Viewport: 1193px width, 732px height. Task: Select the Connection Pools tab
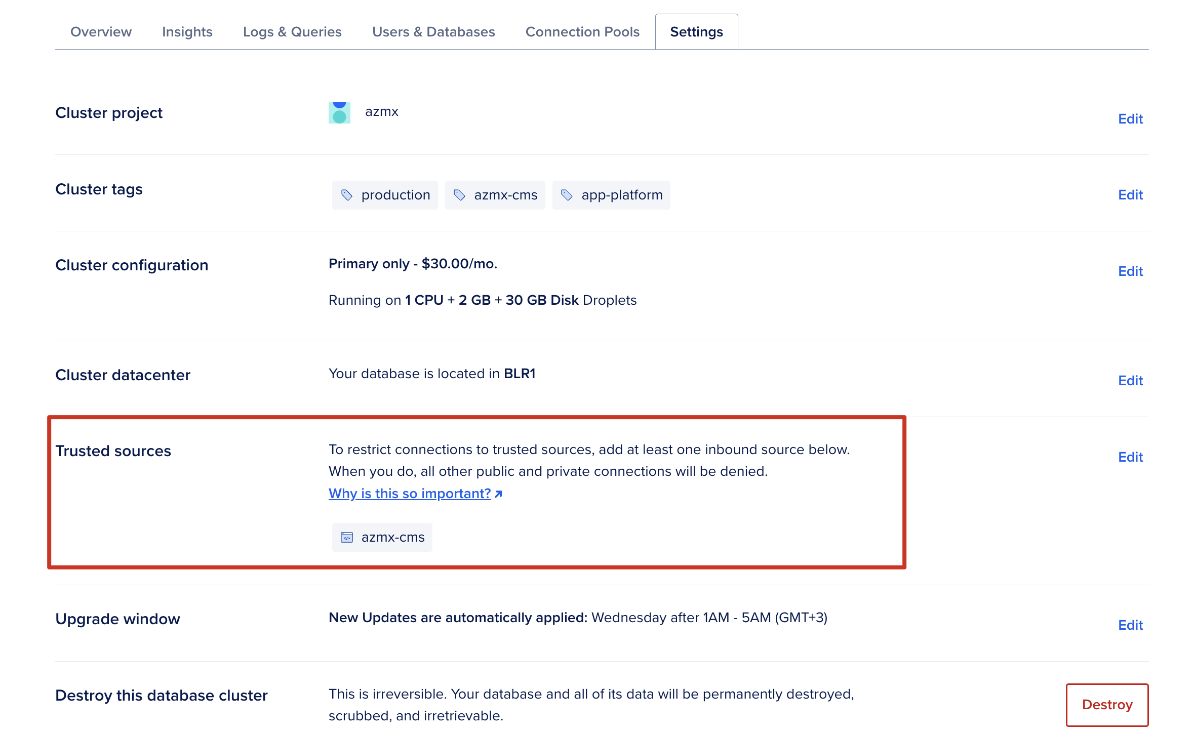click(x=582, y=32)
